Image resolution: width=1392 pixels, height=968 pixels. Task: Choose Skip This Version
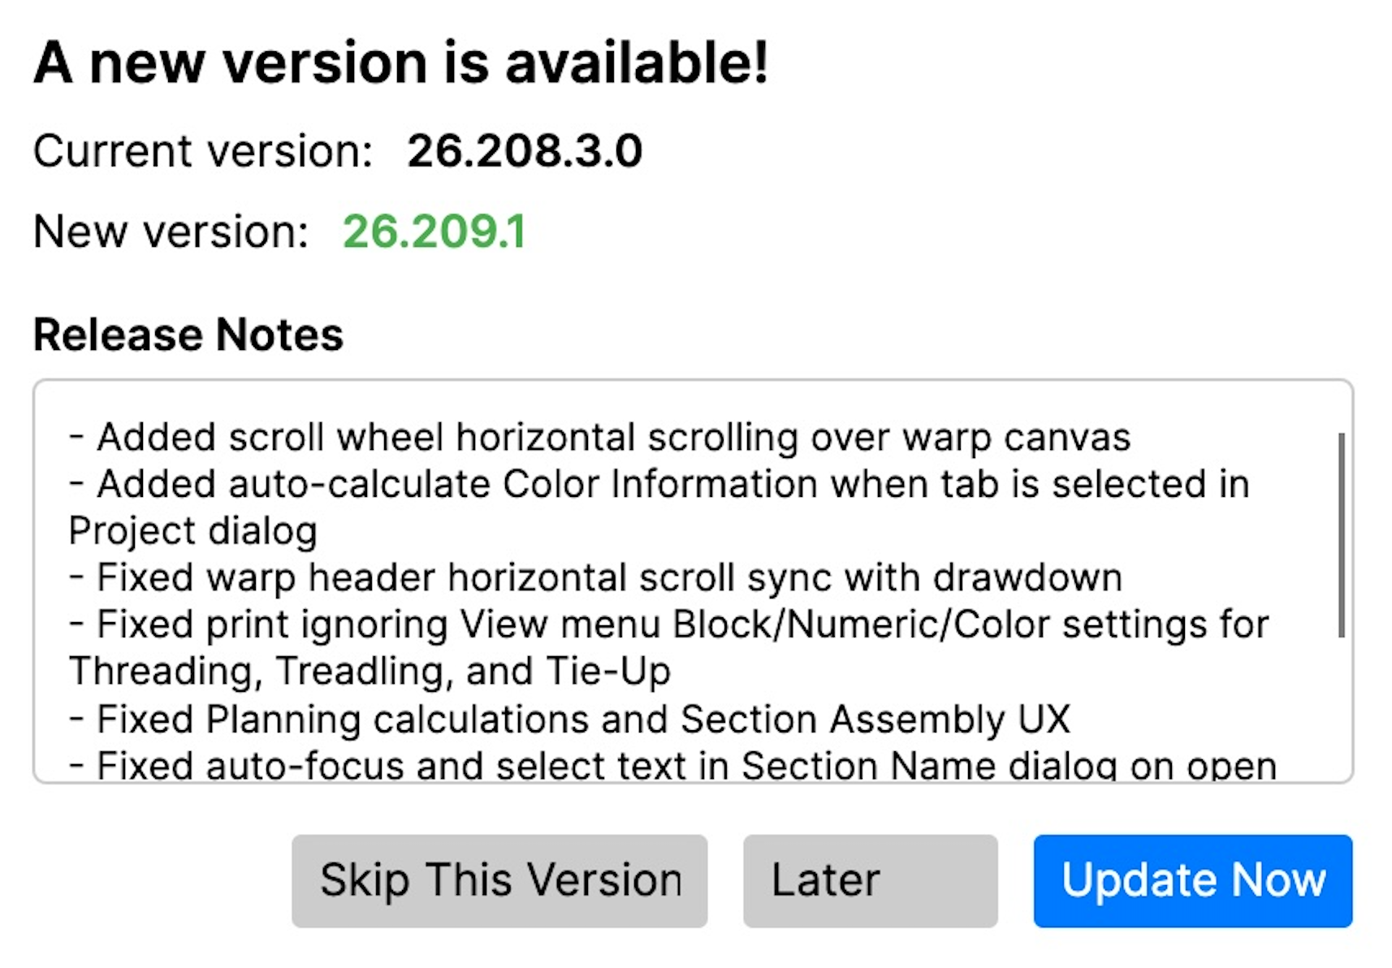coord(499,880)
